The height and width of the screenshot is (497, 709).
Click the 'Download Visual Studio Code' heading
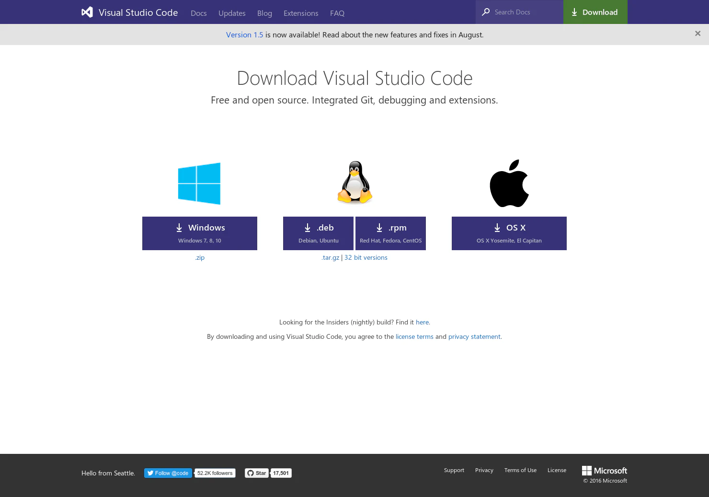point(354,78)
